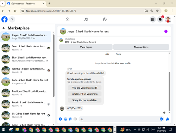Screen dimensions: 176x133
Task: Click the chat messages scrollbar
Action: coord(169,91)
